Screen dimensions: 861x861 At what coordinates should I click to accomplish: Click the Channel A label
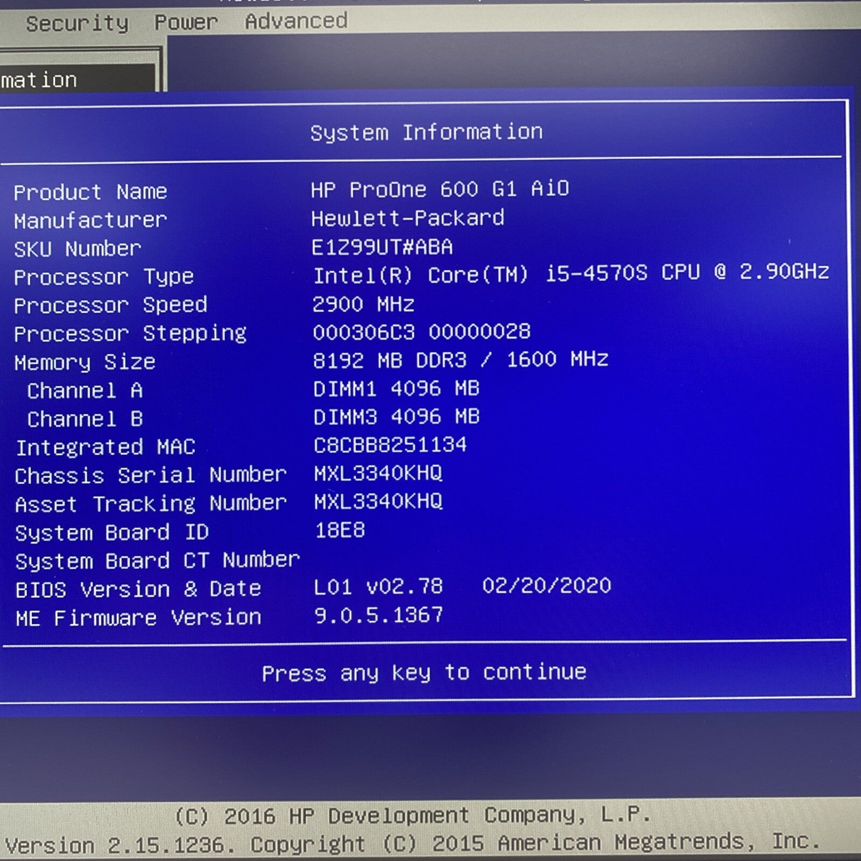click(85, 391)
